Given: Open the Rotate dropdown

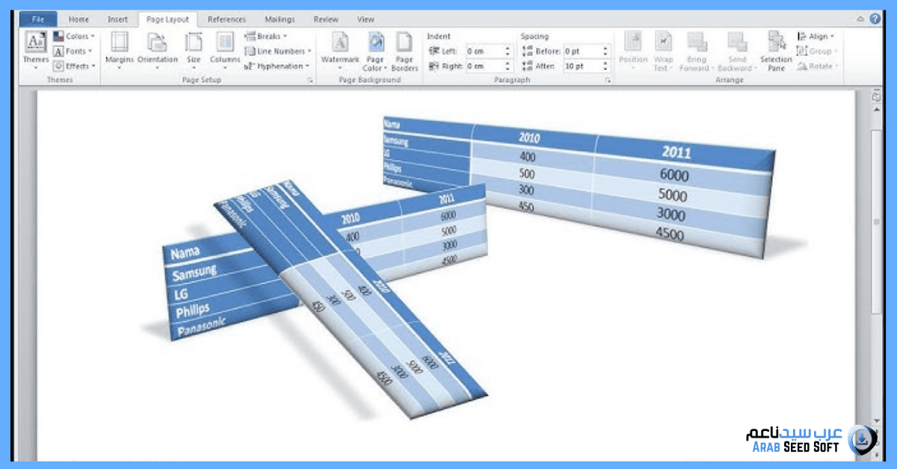Looking at the screenshot, I should coord(817,66).
